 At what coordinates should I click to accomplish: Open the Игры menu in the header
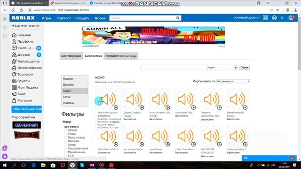[46, 18]
